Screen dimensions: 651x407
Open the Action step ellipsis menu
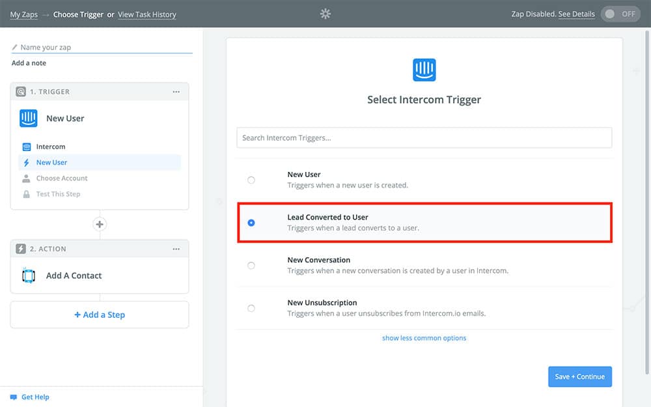[x=176, y=249]
